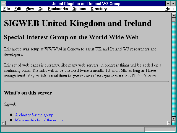Click the email address gavin.bell@v2.qub.ac.uk
Viewport: 177px width, 133px height.
coord(98,76)
